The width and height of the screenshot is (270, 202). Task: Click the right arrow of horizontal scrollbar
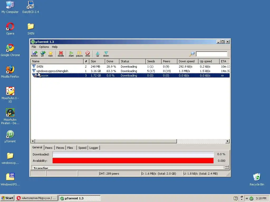228,141
